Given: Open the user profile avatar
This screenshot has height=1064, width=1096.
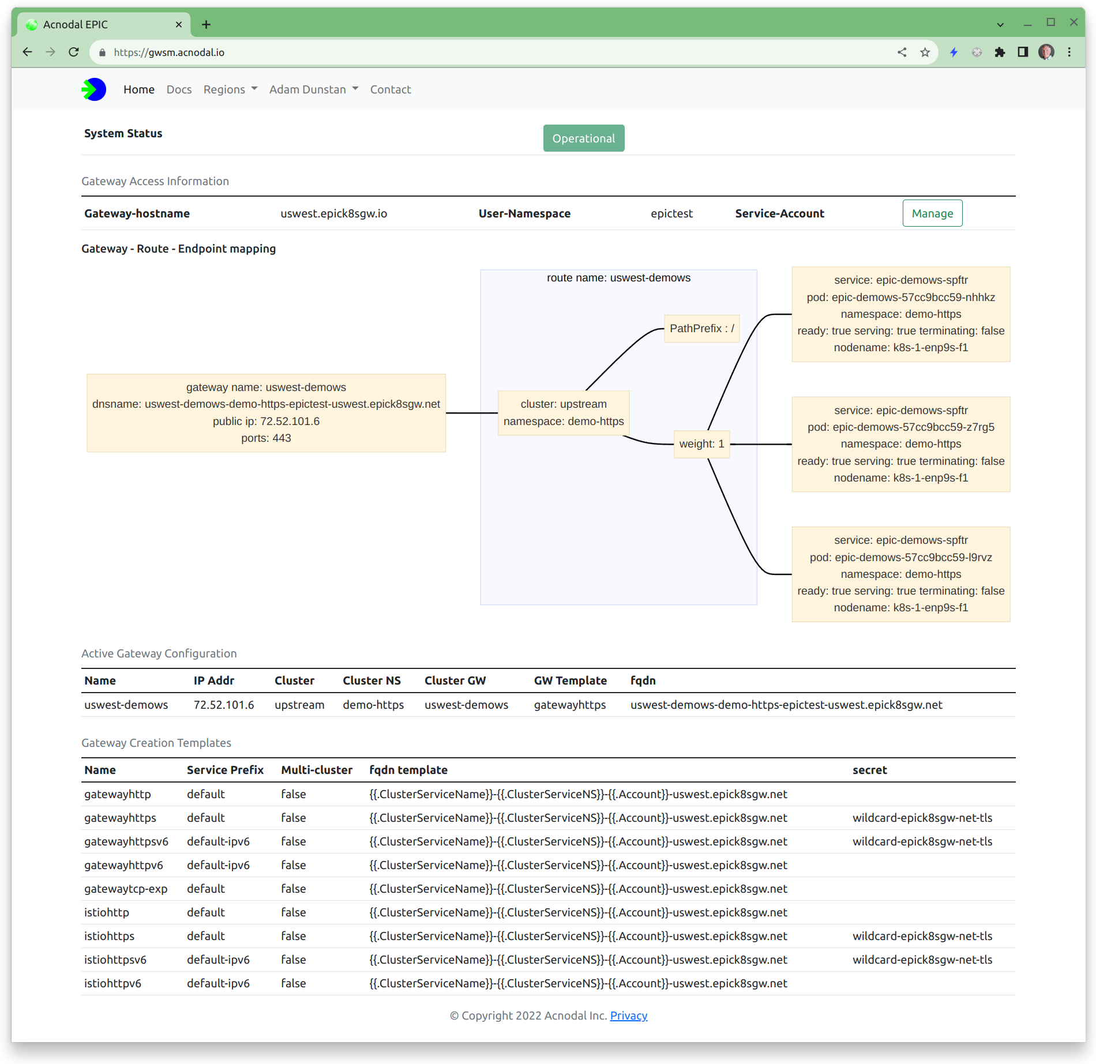Looking at the screenshot, I should [x=1046, y=52].
